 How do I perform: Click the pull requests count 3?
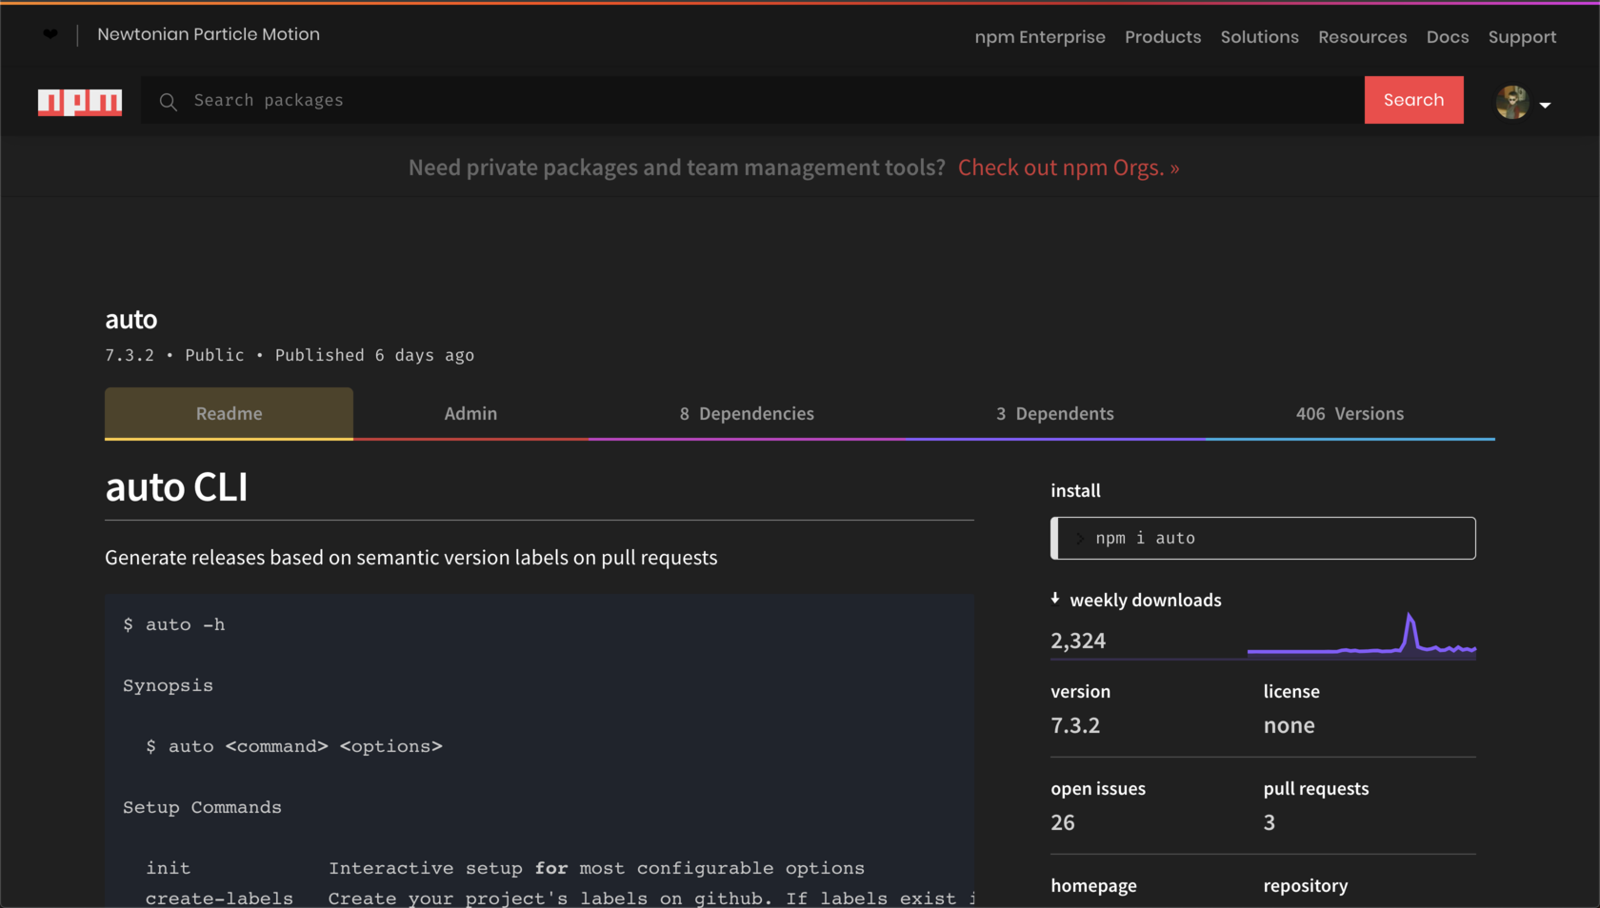pyautogui.click(x=1270, y=822)
